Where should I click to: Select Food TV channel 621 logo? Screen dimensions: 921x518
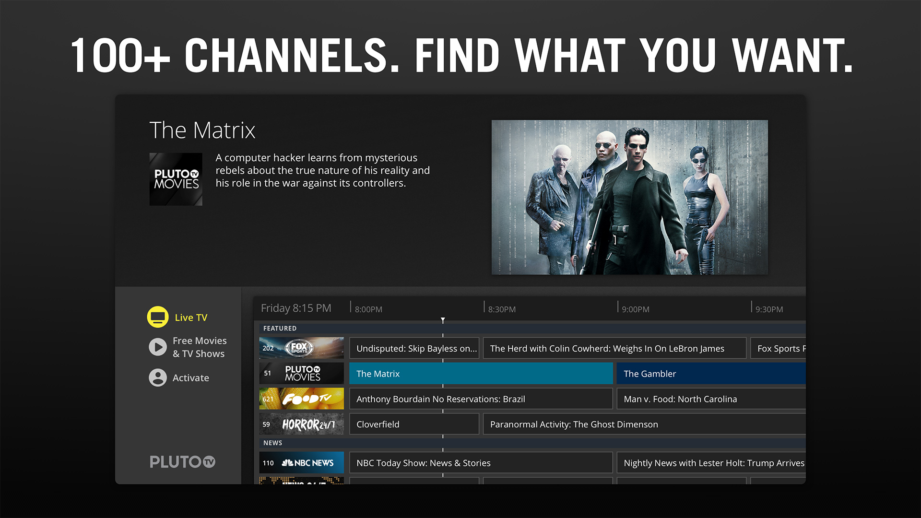tap(301, 399)
